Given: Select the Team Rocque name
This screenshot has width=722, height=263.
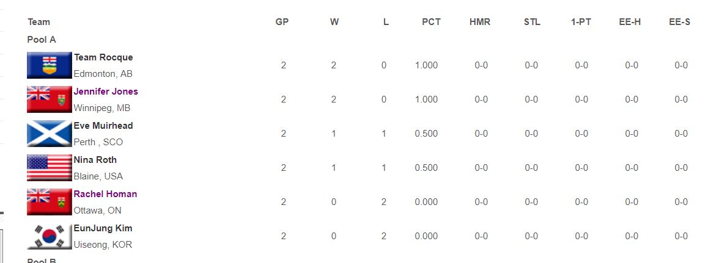Looking at the screenshot, I should pyautogui.click(x=103, y=57).
